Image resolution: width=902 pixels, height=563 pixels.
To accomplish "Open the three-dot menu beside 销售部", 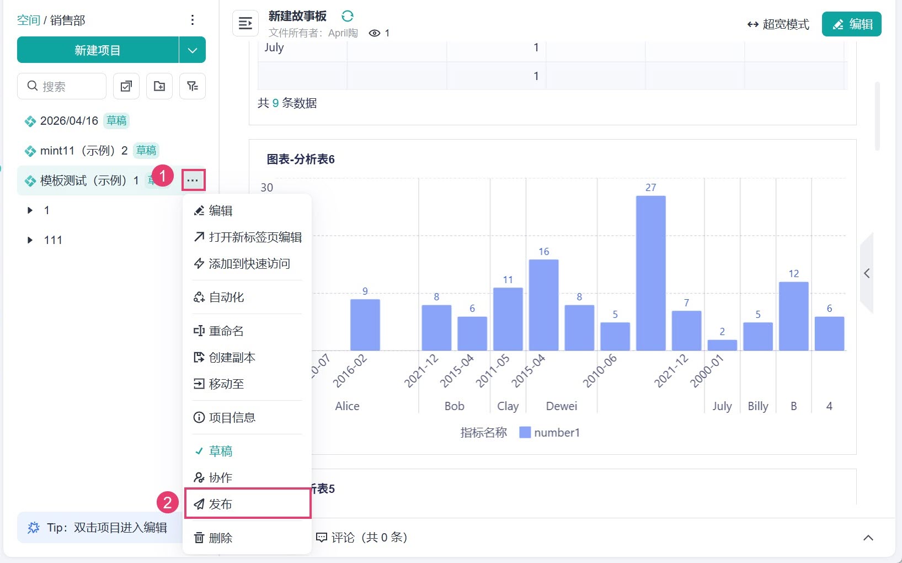I will point(192,20).
